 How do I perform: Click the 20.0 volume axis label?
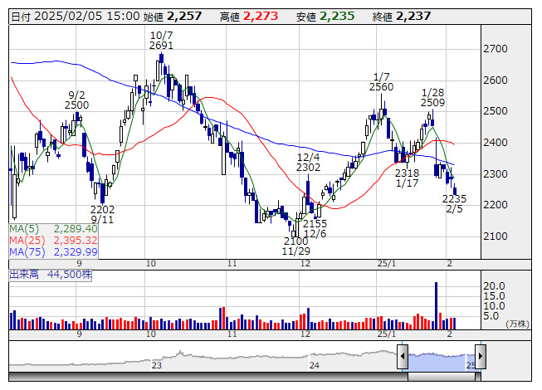[494, 286]
